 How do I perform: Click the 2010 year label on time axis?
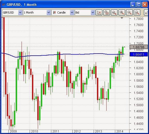point(35,131)
